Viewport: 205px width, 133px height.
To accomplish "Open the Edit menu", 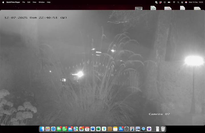I will 29,2.
